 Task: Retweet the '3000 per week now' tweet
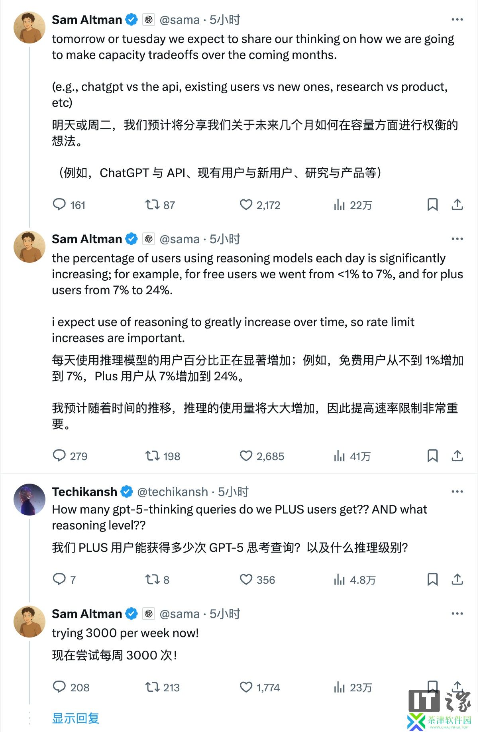pos(152,687)
